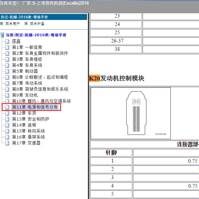The image size is (199, 199).
Task: Select 第13章 安全和防护
Action: coord(31,119)
